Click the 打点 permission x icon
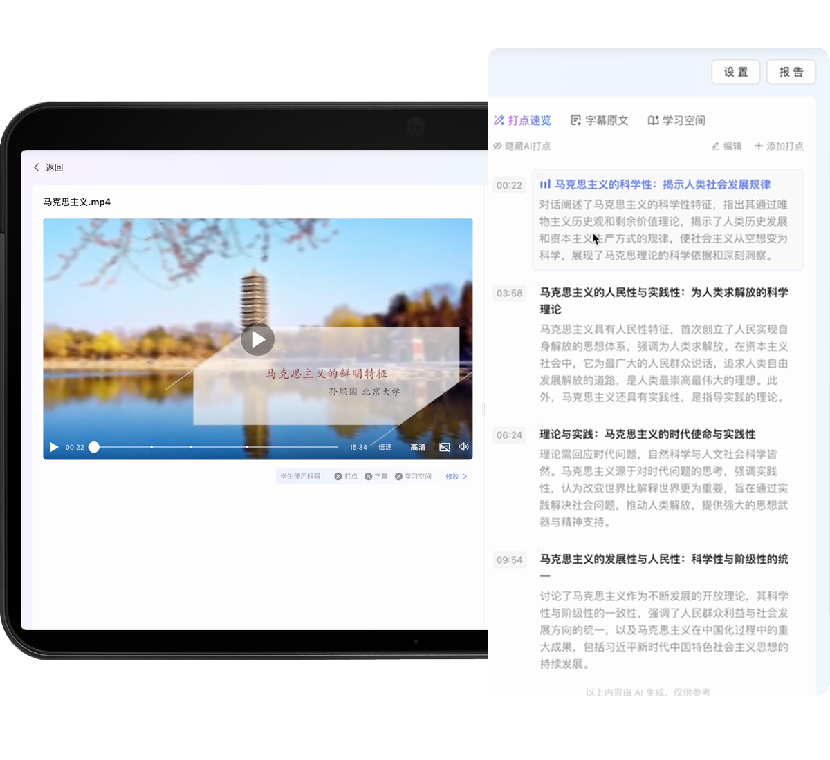This screenshot has width=830, height=760. (x=338, y=476)
